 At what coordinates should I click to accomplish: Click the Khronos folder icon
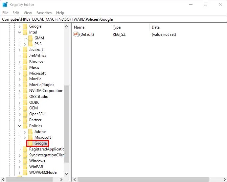(25, 61)
